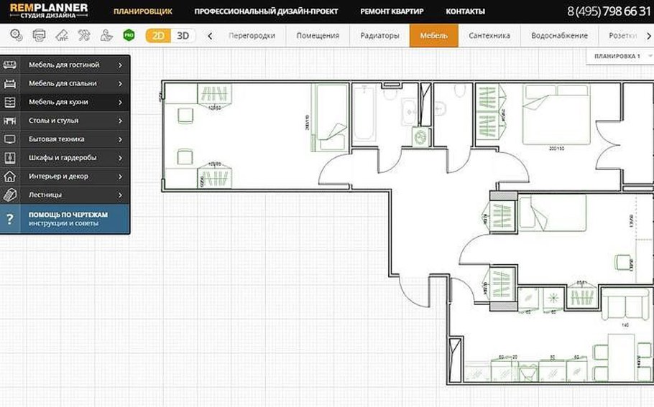Open the Ремонт квартир menu link
Screen dimensions: 654x407
click(392, 11)
